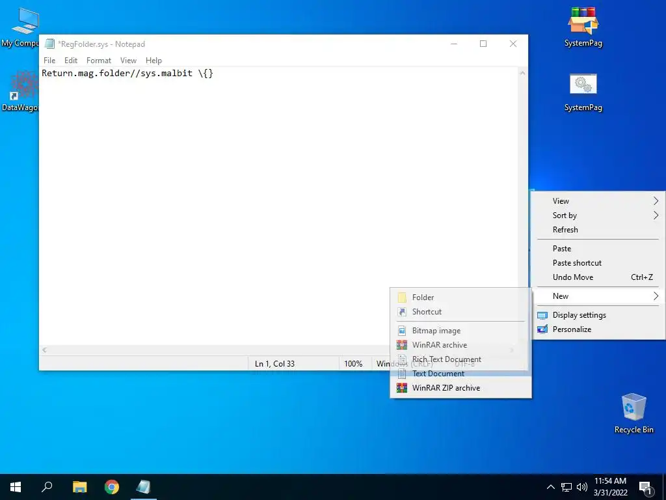Select the Recycle Bin icon
Image resolution: width=666 pixels, height=500 pixels.
[x=633, y=413]
